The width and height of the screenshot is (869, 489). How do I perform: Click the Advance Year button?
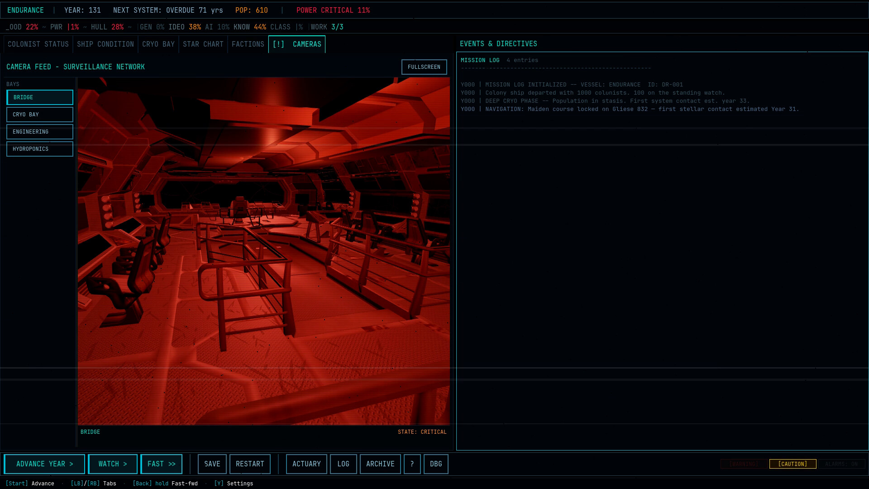click(x=44, y=464)
